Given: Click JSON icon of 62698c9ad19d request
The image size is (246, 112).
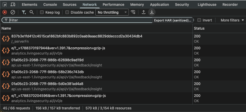Looking at the screenshot, I should (x=6, y=62).
